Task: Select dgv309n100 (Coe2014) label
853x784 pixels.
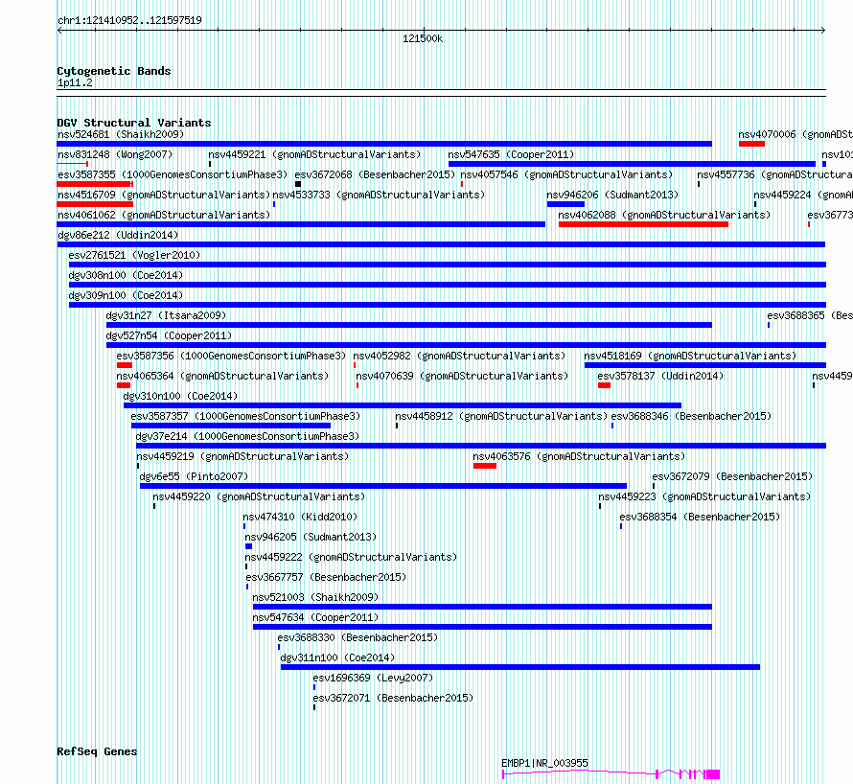Action: point(126,295)
